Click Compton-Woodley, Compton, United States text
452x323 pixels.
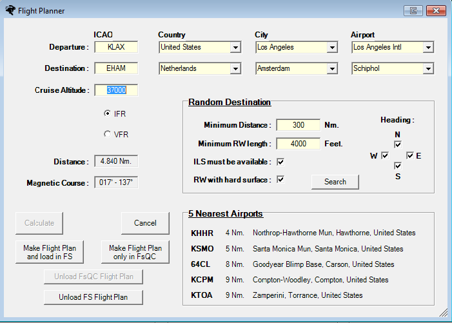(320, 280)
